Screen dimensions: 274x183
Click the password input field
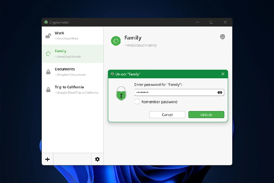point(175,92)
